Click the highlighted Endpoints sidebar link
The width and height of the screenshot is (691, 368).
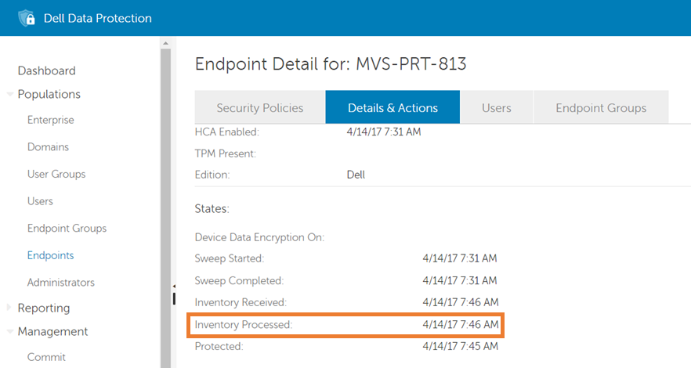pos(50,255)
